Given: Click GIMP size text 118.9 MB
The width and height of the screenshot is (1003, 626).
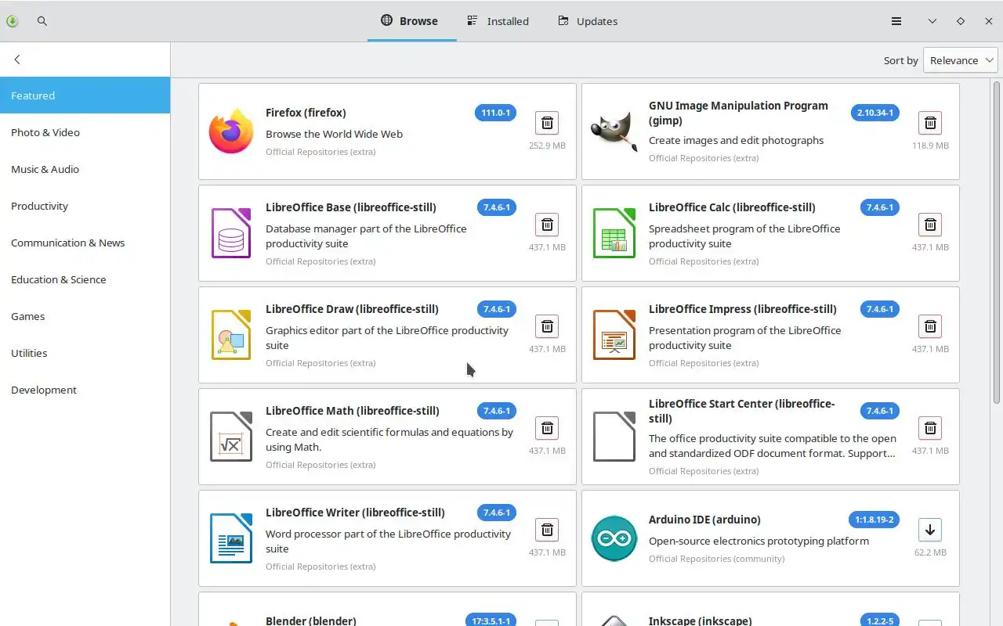Looking at the screenshot, I should [x=930, y=146].
